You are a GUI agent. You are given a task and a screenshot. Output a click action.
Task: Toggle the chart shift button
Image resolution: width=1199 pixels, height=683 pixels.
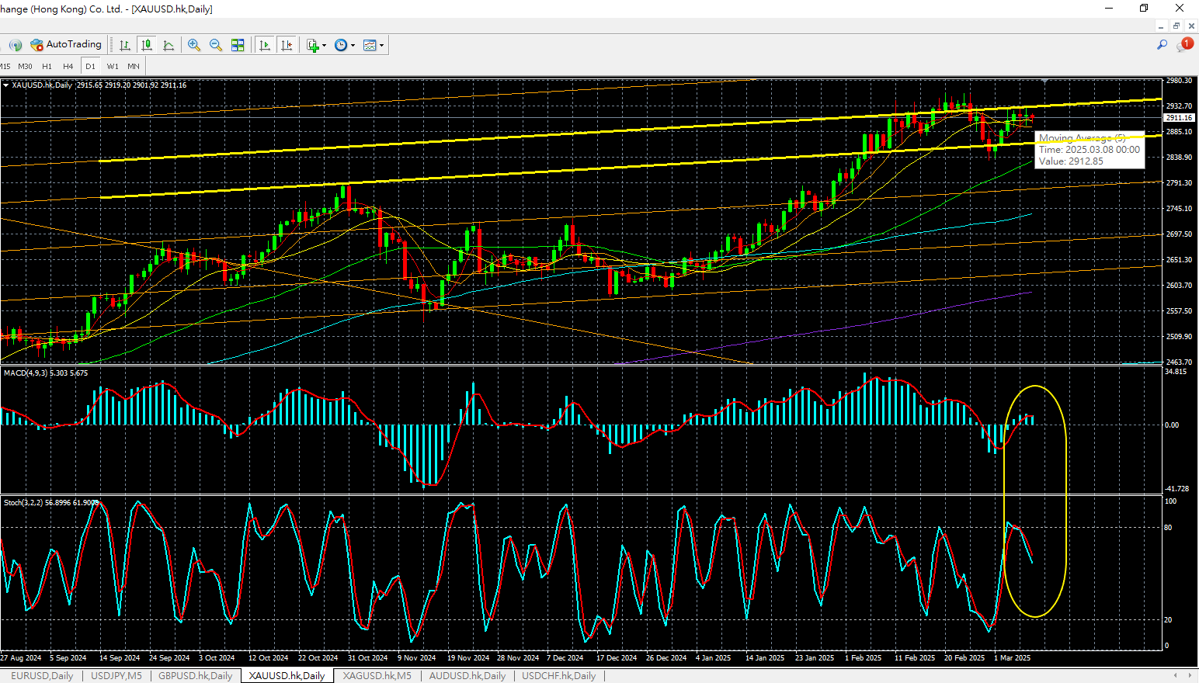click(x=287, y=45)
